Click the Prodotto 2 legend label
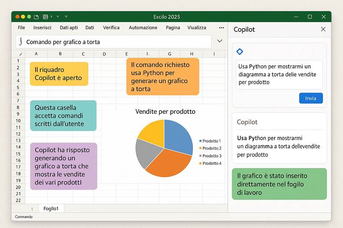The height and width of the screenshot is (228, 343). point(212,148)
